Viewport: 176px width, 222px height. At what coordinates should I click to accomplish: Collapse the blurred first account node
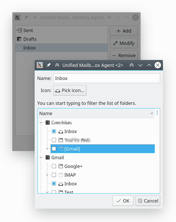41,123
